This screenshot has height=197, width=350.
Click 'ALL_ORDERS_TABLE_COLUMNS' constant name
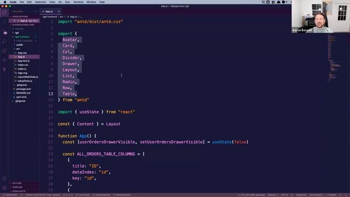point(106,154)
